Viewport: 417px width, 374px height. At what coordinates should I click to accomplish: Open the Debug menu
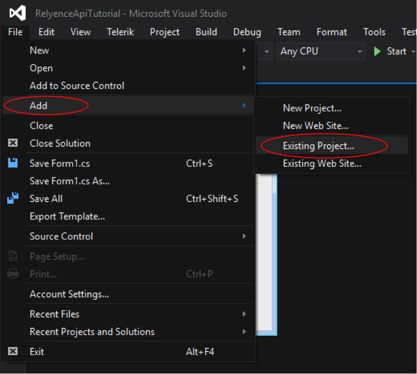[247, 32]
